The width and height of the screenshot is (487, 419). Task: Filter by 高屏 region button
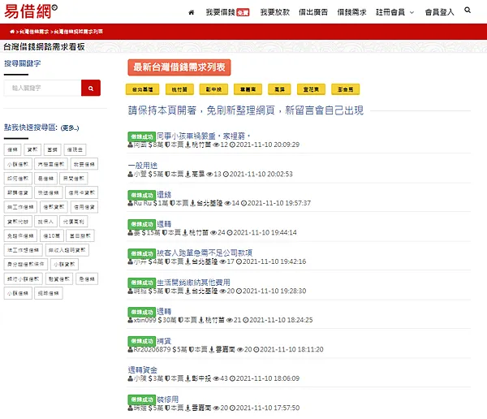click(x=279, y=89)
